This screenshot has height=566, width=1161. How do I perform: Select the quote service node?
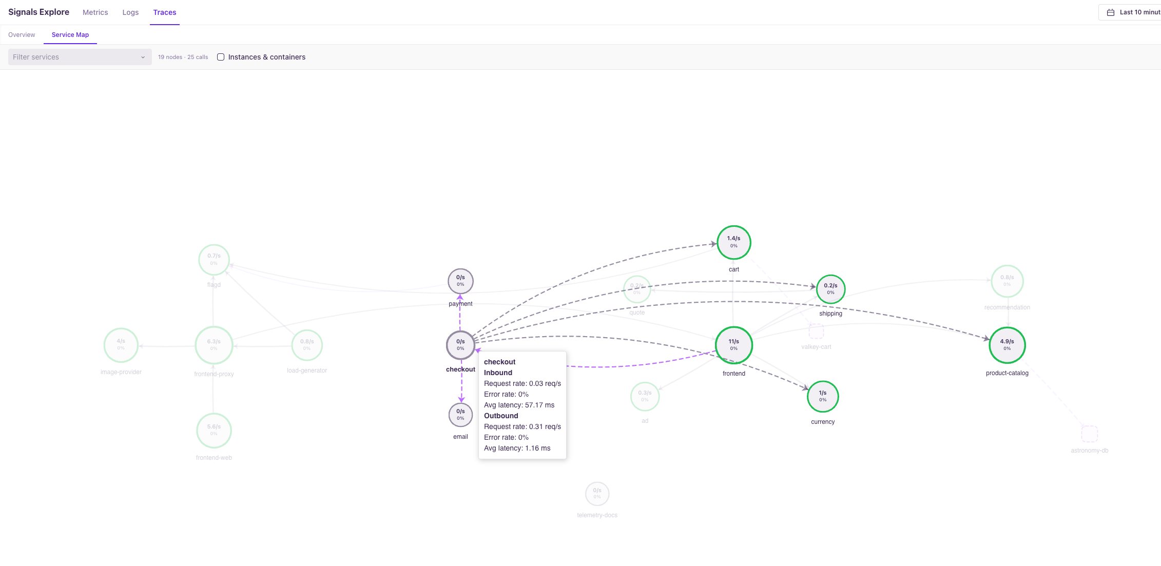point(636,289)
